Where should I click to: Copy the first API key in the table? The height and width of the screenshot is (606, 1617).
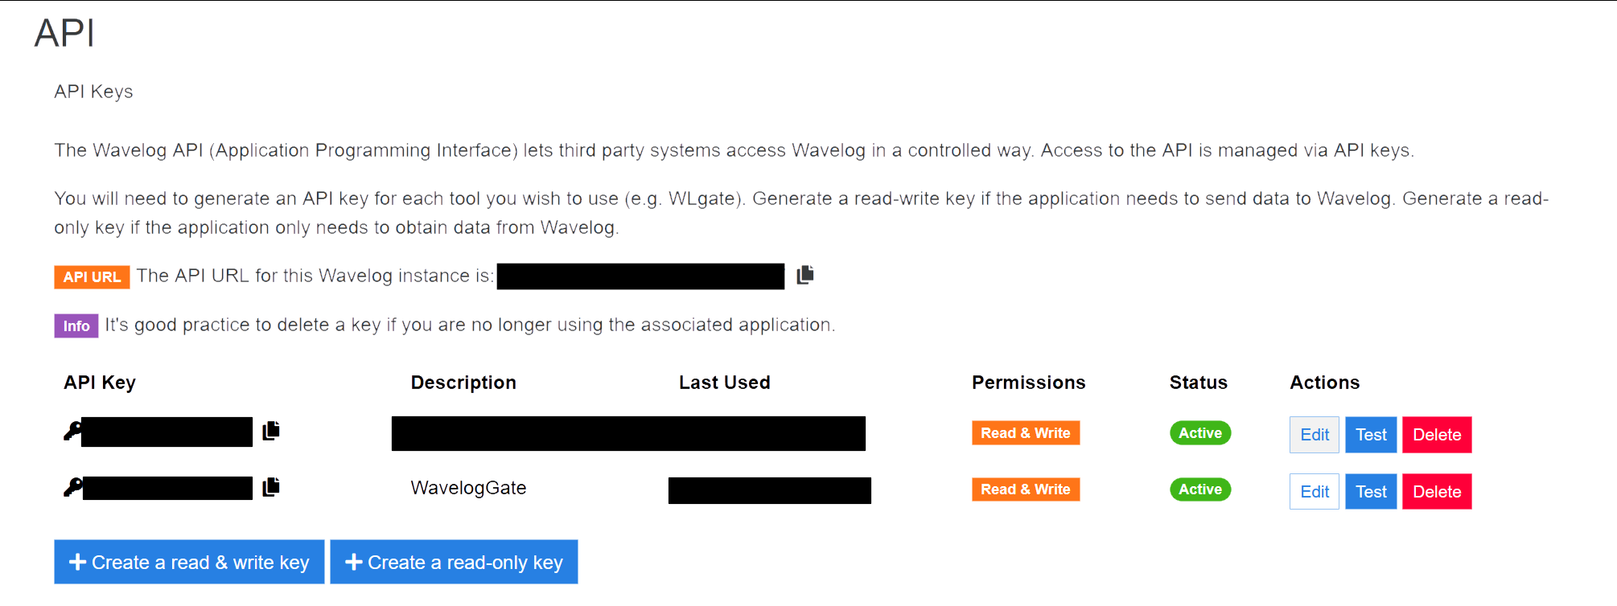[x=271, y=431]
